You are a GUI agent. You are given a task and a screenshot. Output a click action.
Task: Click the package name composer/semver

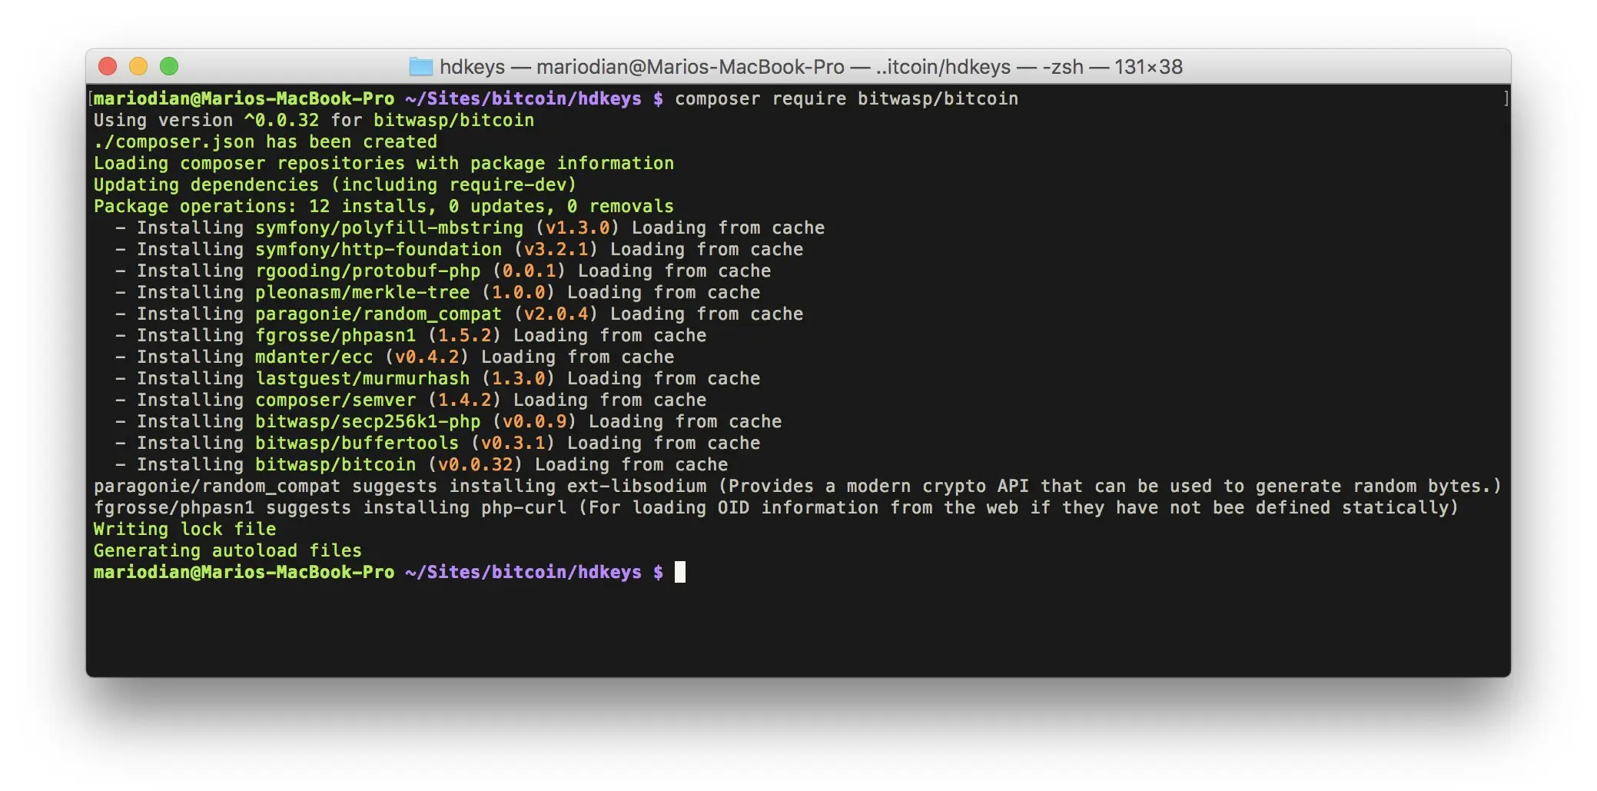coord(335,400)
